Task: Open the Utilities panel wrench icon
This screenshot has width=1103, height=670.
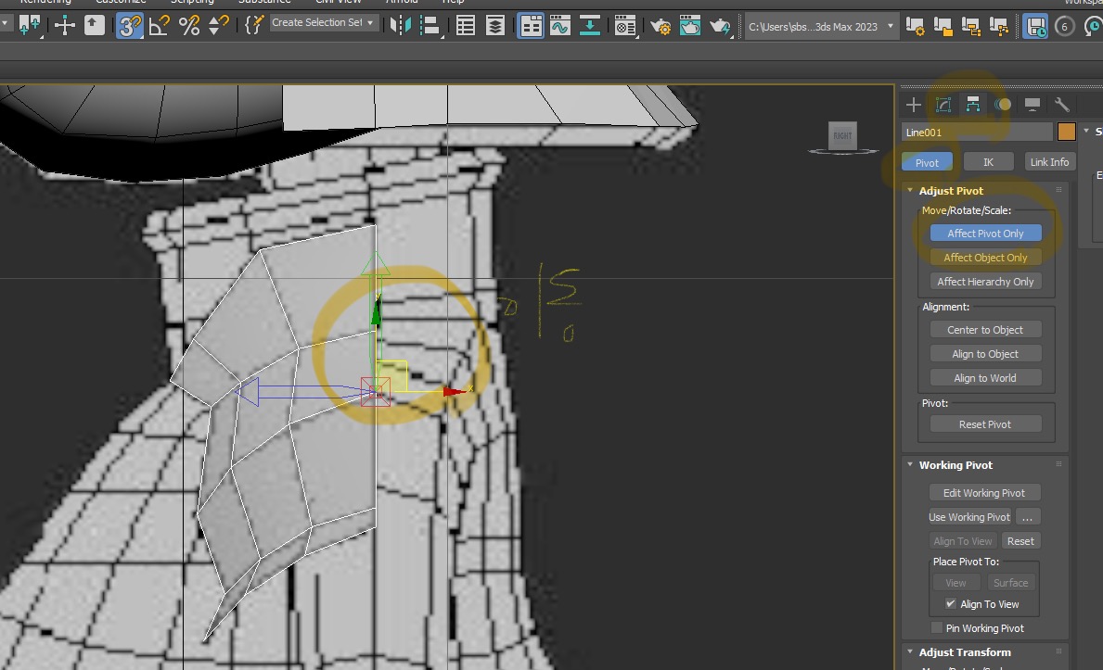Action: click(1062, 105)
